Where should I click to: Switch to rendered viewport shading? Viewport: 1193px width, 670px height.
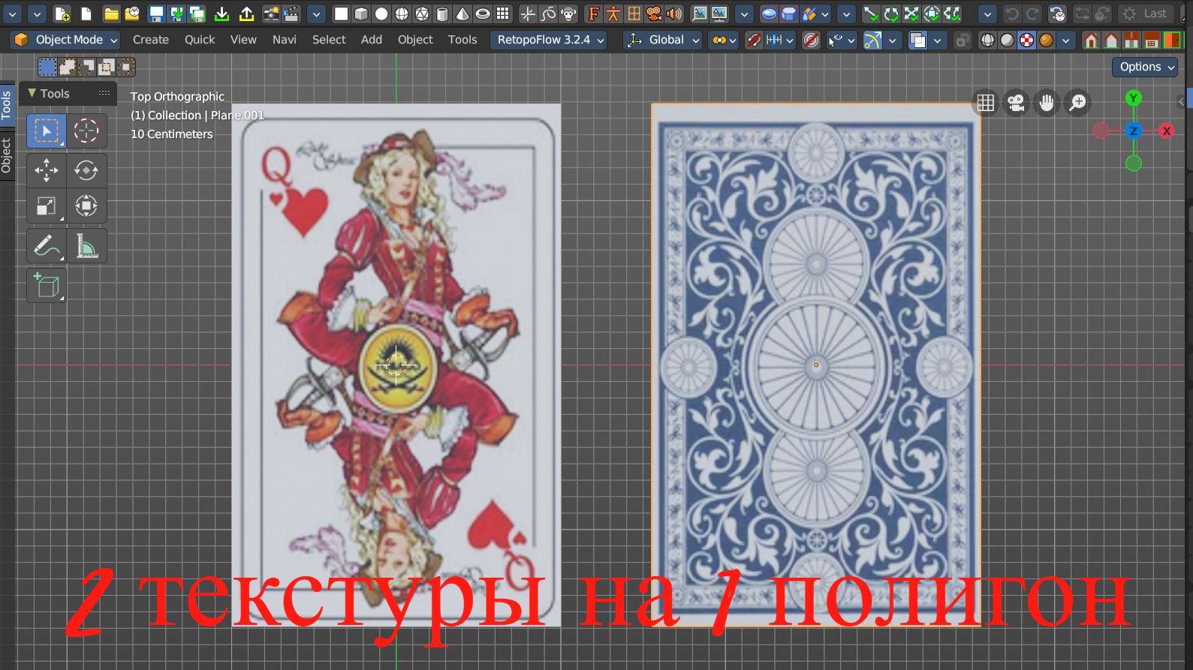[1046, 40]
